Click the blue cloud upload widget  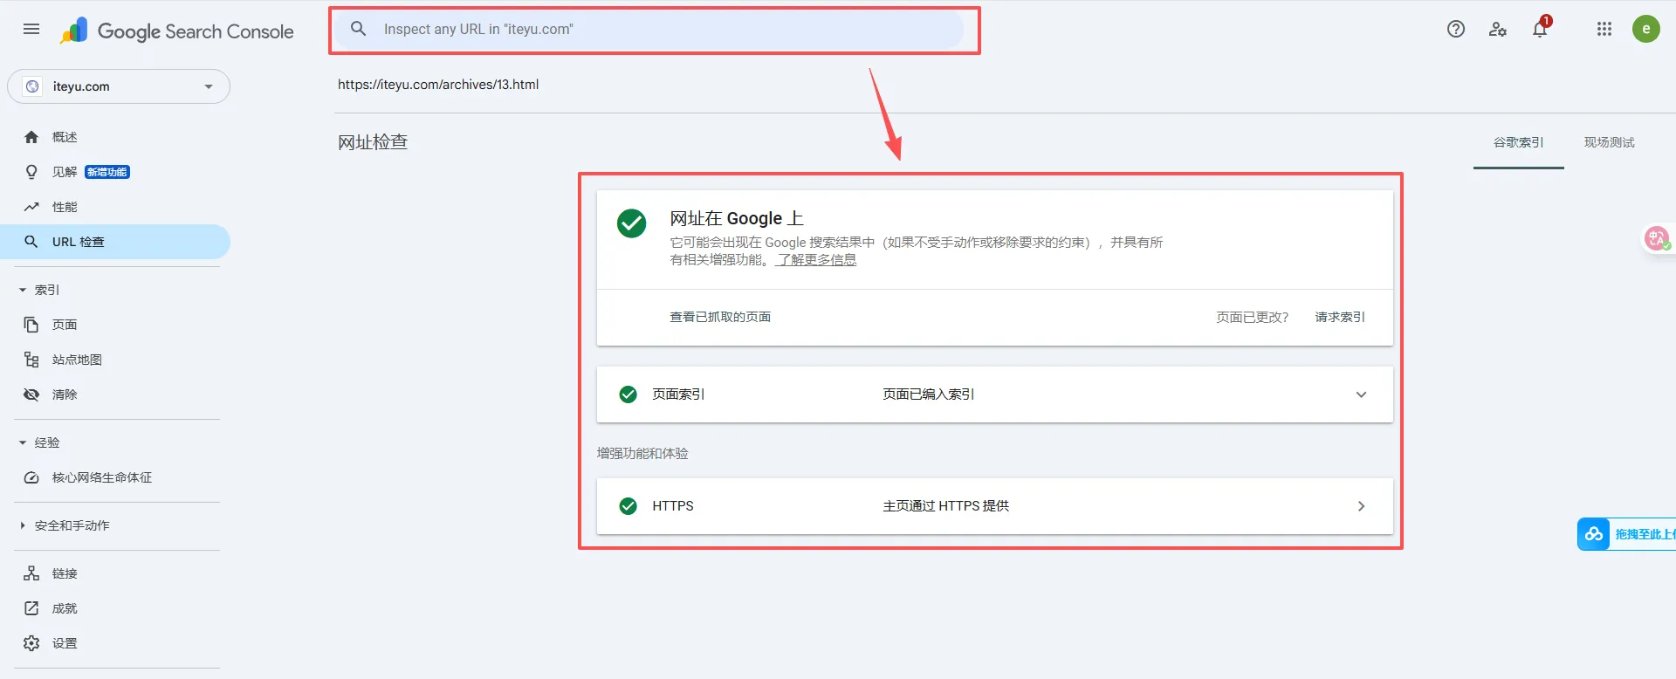[1626, 534]
